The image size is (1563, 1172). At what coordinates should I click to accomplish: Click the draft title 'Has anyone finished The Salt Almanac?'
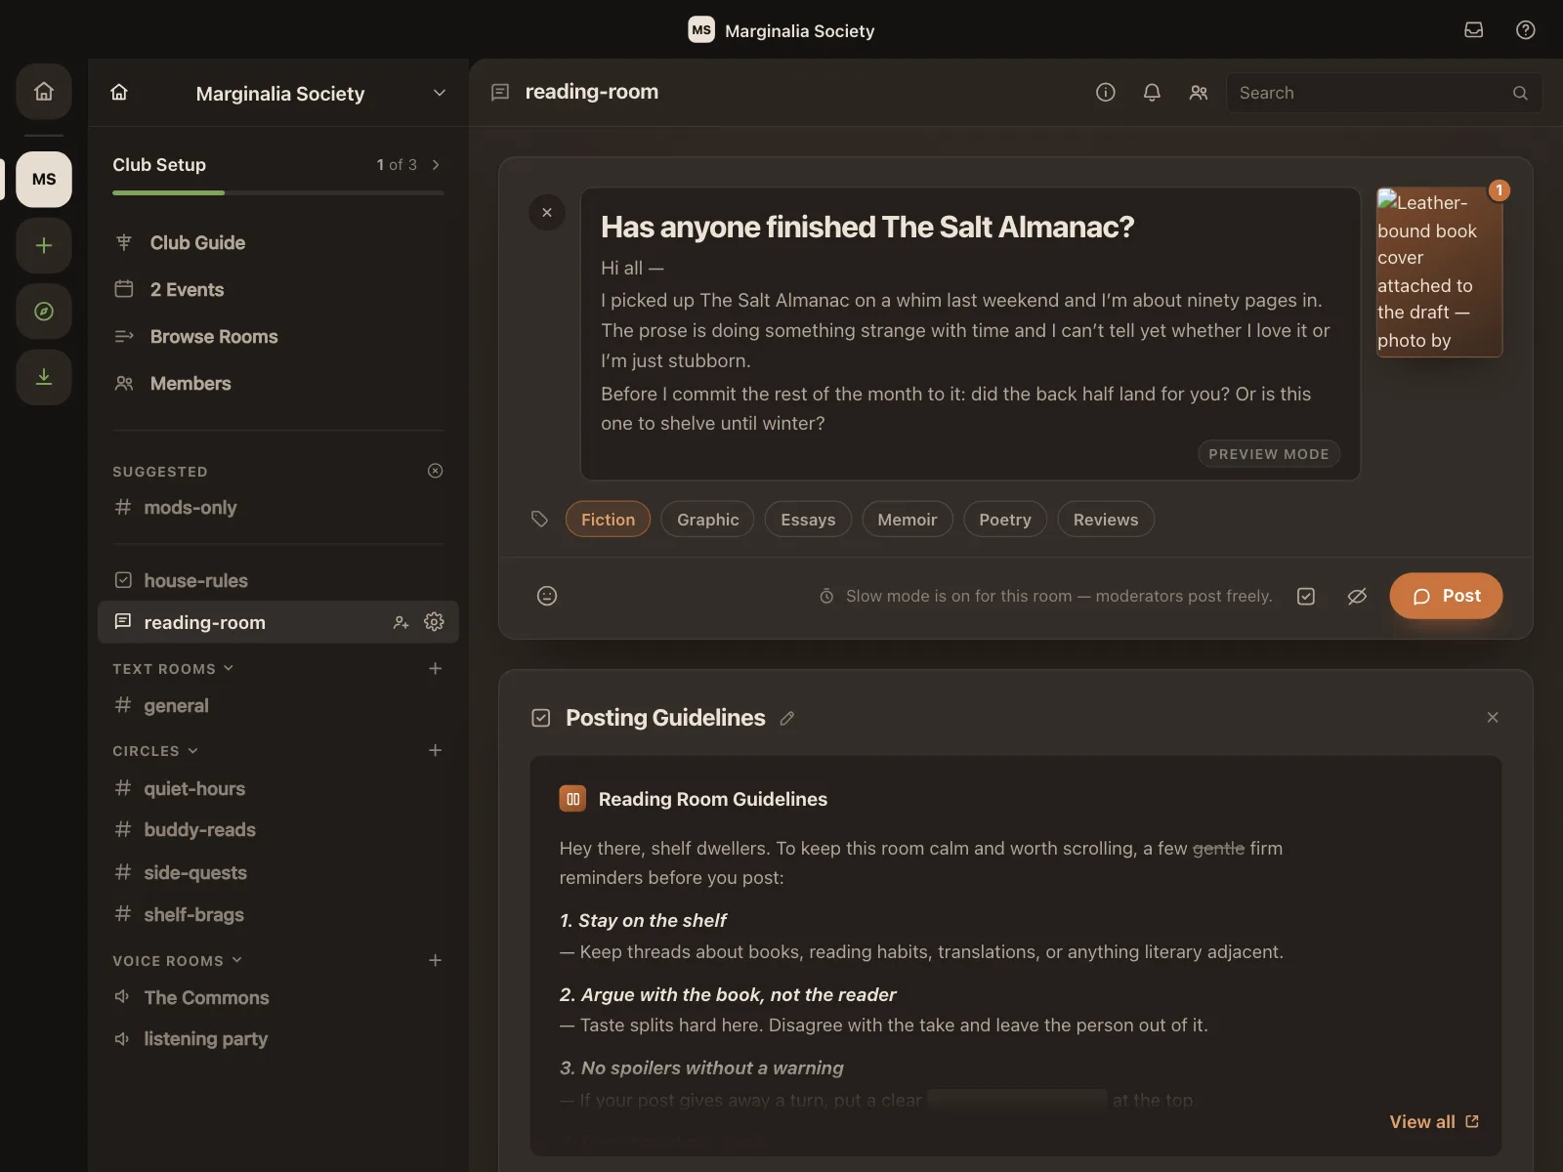coord(867,227)
